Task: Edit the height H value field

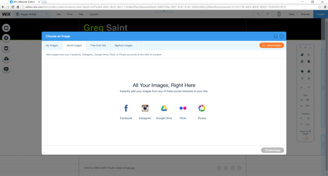Action: point(307,106)
